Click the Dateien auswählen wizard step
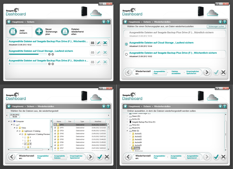The image size is (233, 169). click(176, 72)
